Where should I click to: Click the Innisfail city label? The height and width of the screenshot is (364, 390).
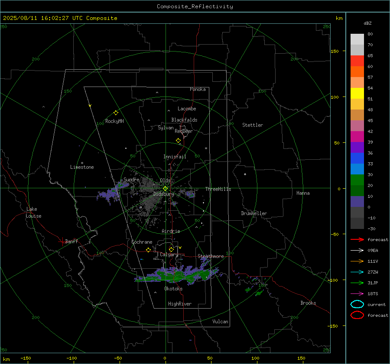point(175,157)
